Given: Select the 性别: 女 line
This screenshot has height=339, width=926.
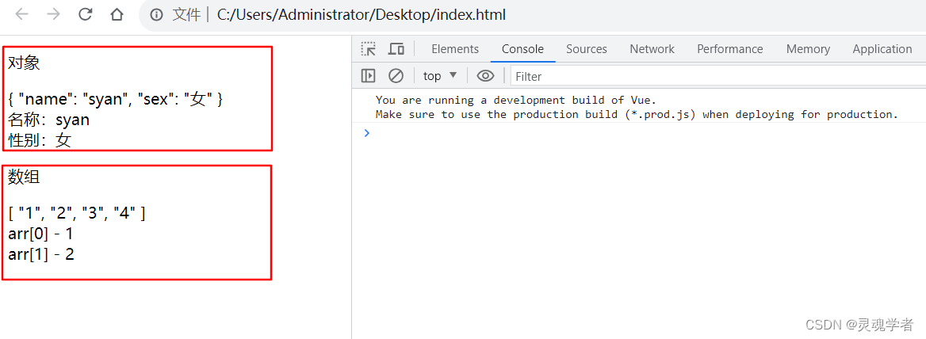Looking at the screenshot, I should tap(40, 139).
